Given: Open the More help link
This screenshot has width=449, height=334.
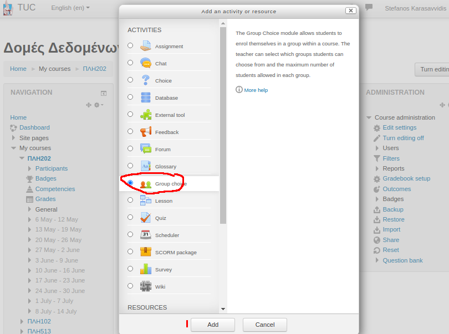Looking at the screenshot, I should tap(255, 90).
